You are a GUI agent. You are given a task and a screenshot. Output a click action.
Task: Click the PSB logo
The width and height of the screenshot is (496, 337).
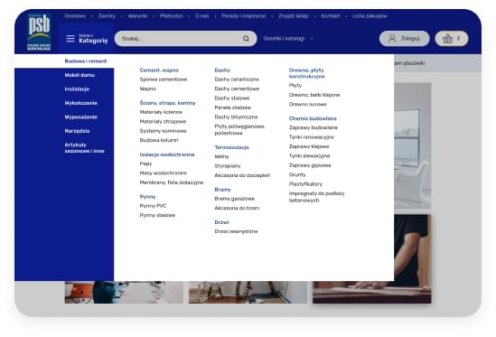point(39,33)
